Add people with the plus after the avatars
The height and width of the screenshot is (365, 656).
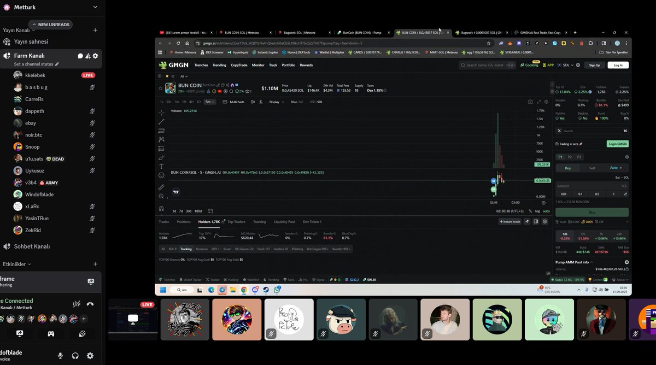84,319
